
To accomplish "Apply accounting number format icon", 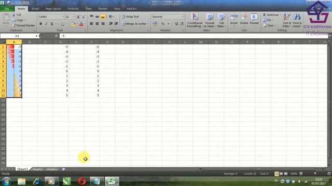I will [155, 24].
